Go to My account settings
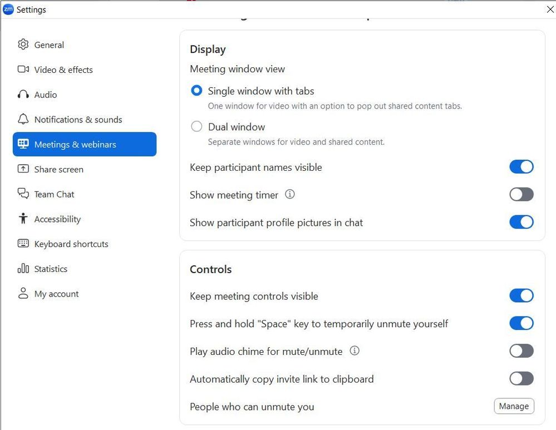 [56, 294]
